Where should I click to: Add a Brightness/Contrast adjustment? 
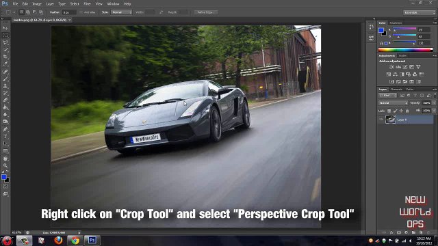(x=391, y=67)
